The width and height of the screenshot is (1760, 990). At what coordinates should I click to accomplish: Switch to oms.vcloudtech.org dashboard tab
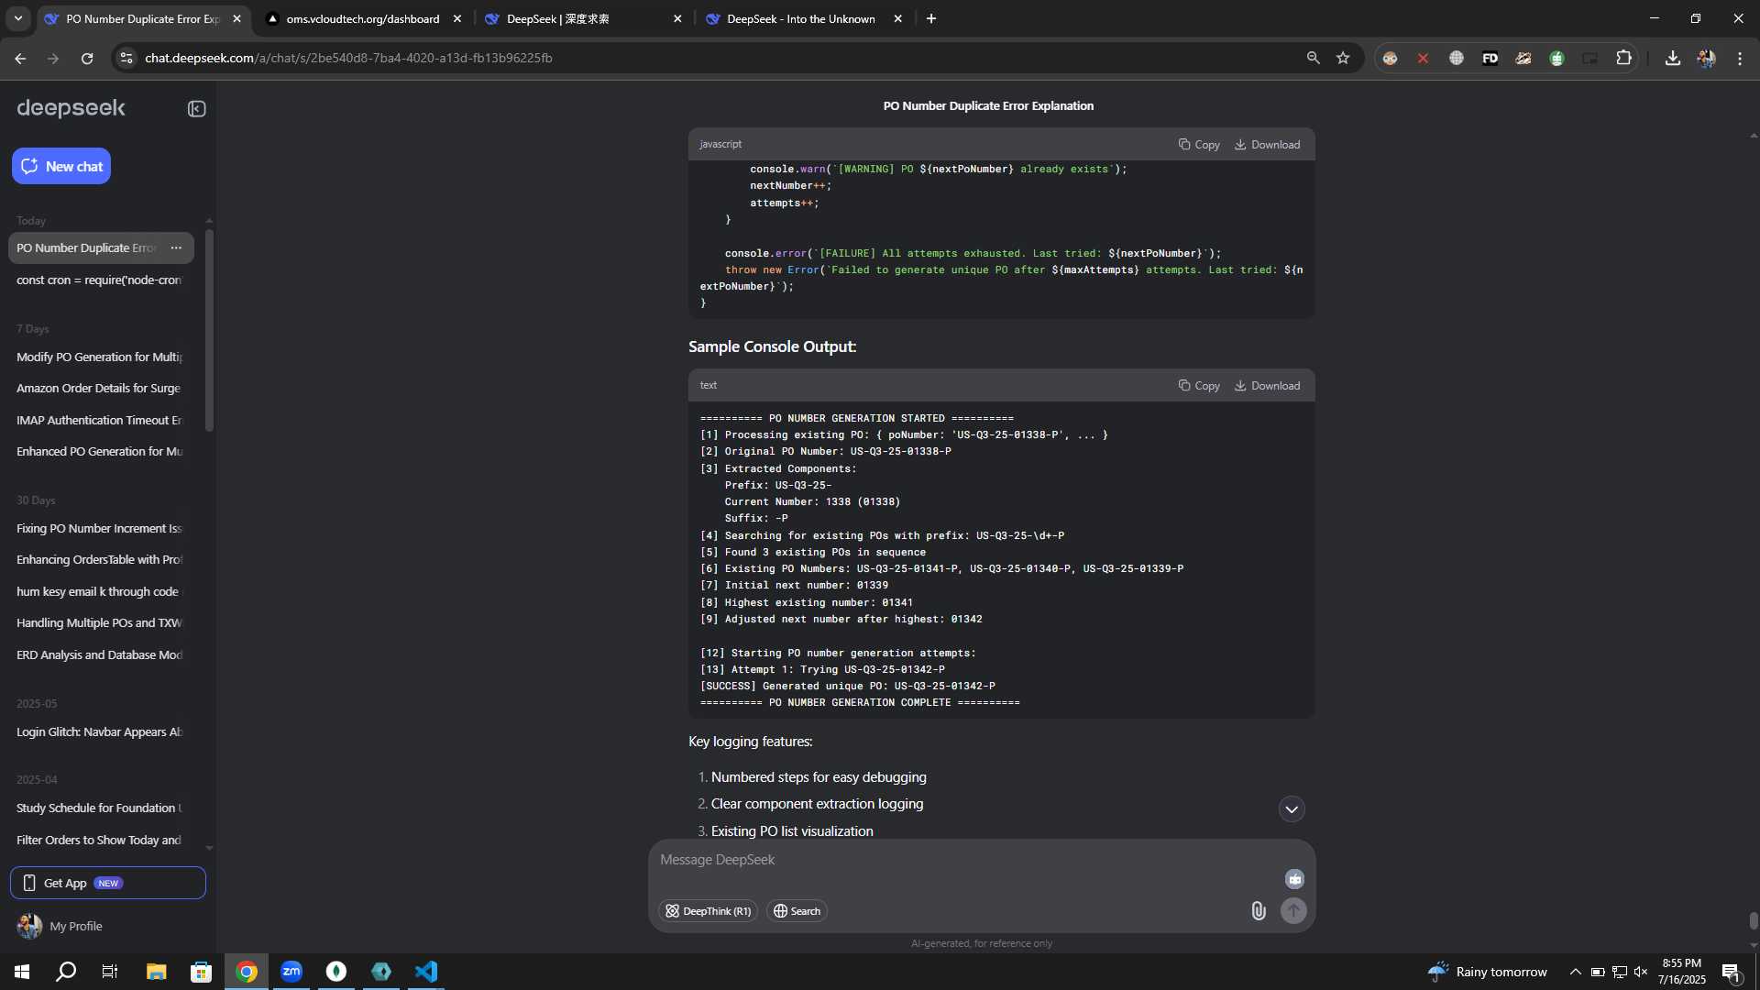(x=363, y=18)
